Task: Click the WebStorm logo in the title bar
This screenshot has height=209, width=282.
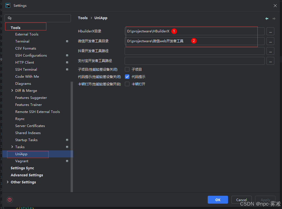Action: pyautogui.click(x=8, y=5)
